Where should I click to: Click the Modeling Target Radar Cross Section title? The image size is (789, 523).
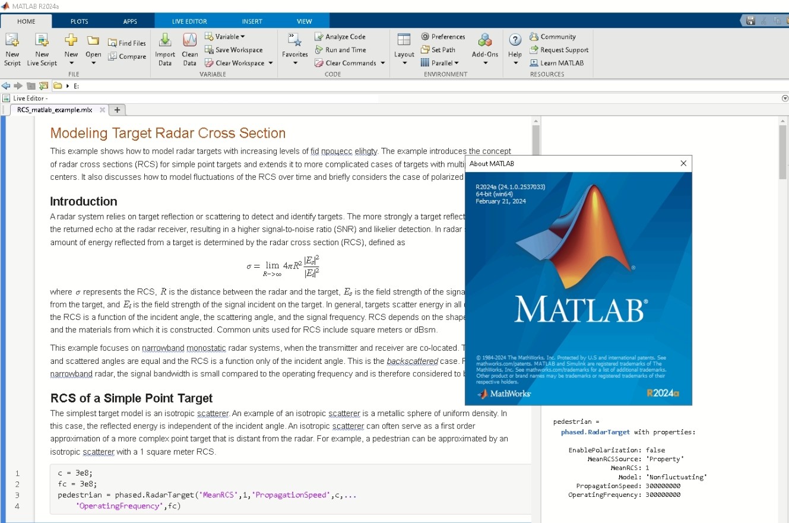[168, 133]
